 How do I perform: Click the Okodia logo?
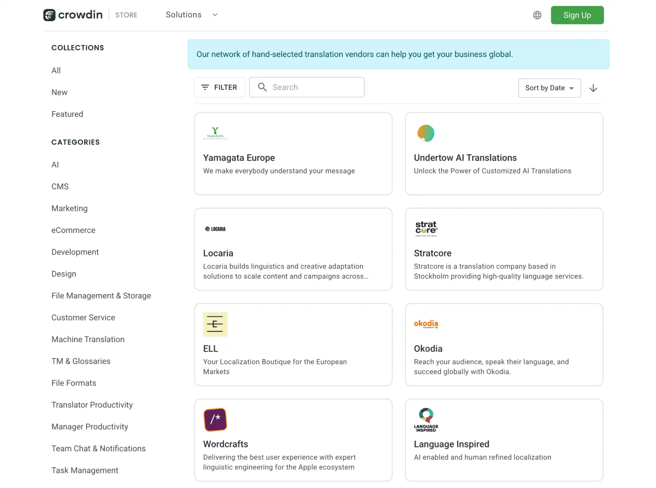[426, 324]
